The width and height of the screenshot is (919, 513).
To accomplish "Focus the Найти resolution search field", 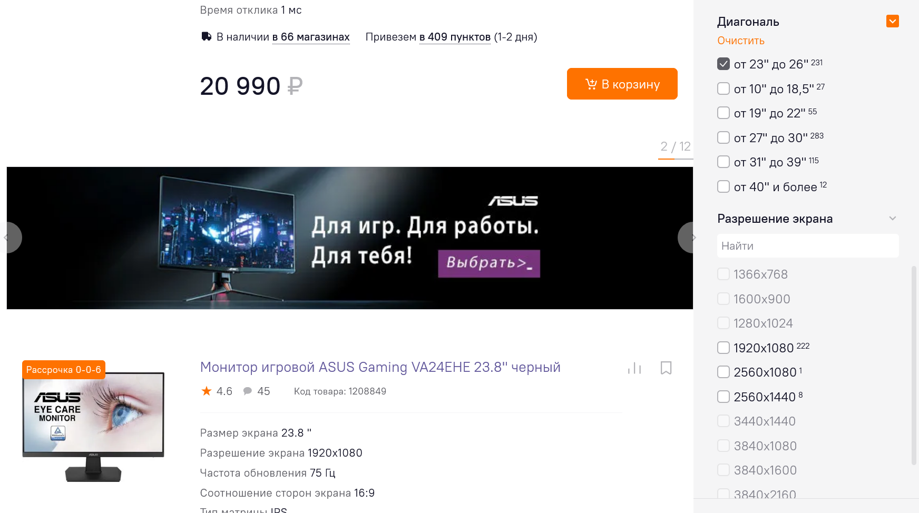I will point(808,246).
